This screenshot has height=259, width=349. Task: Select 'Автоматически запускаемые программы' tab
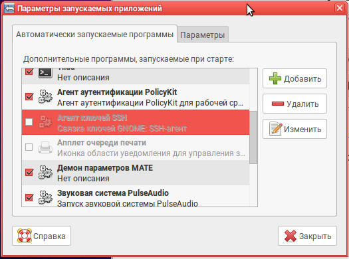(x=95, y=35)
